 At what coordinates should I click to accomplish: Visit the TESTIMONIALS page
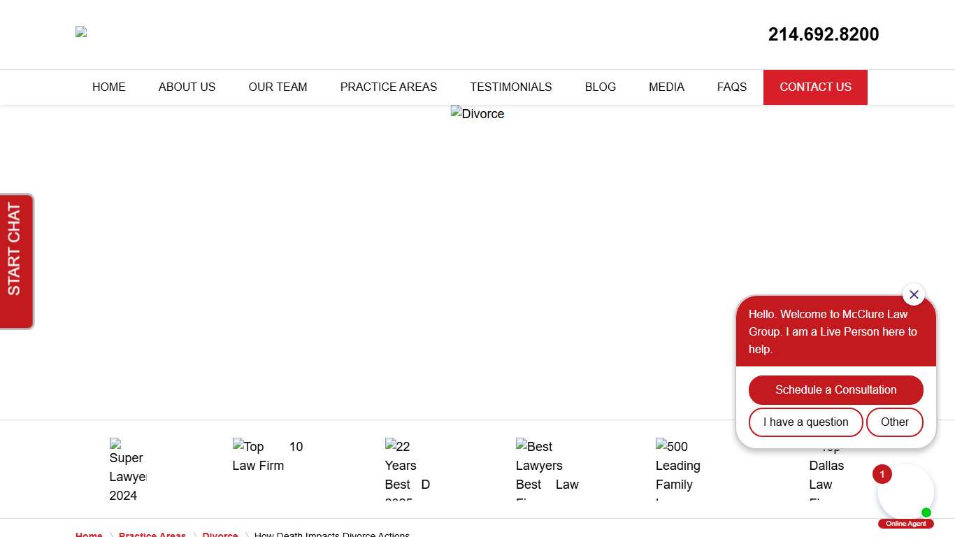pyautogui.click(x=510, y=87)
